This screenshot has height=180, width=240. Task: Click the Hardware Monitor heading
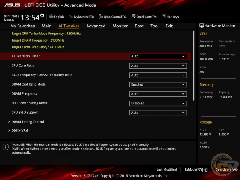click(220, 26)
